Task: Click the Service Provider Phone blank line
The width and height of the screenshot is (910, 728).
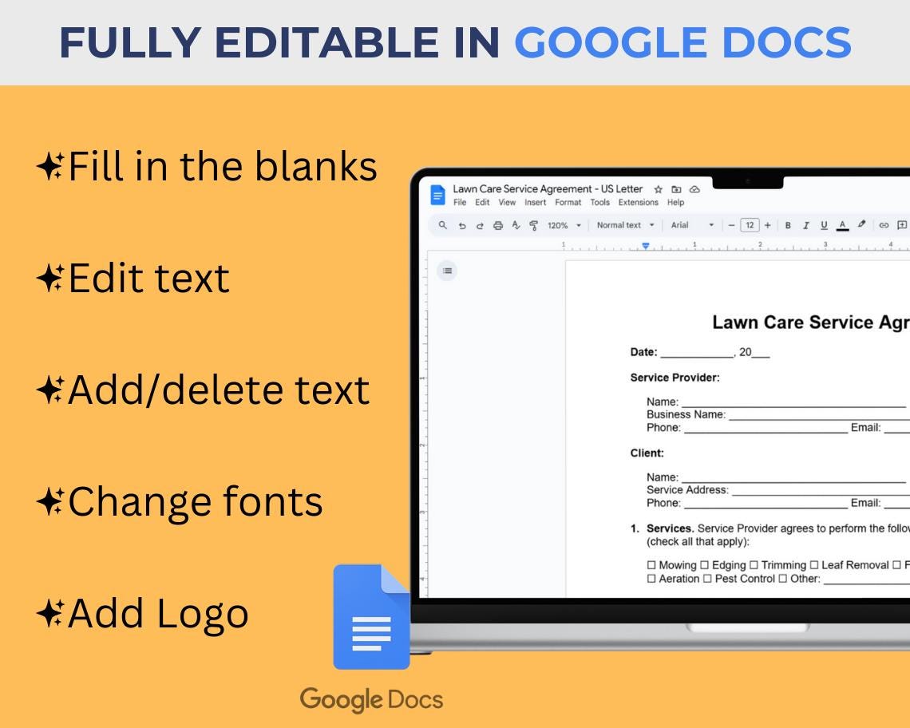Action: click(x=766, y=429)
